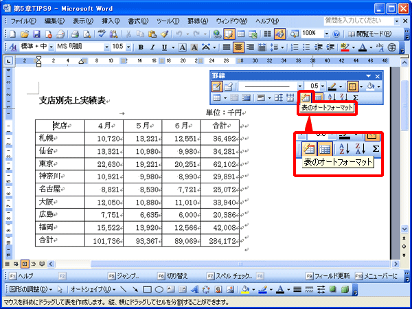This screenshot has height=309, width=412.
Task: Distribute rows evenly icon
Action: pyautogui.click(x=279, y=98)
